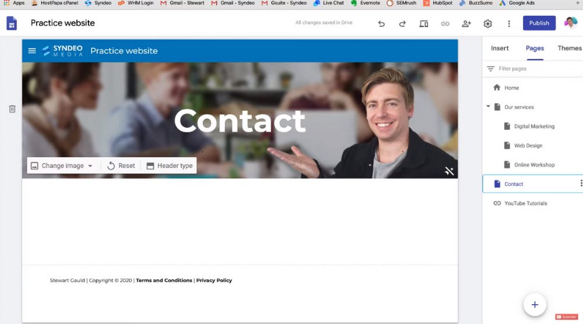Click the Online Workshop page icon
This screenshot has width=583, height=324.
click(507, 164)
